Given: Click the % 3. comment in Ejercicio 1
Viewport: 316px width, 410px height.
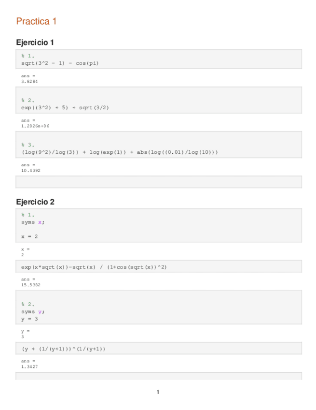Looking at the screenshot, I should [28, 145].
